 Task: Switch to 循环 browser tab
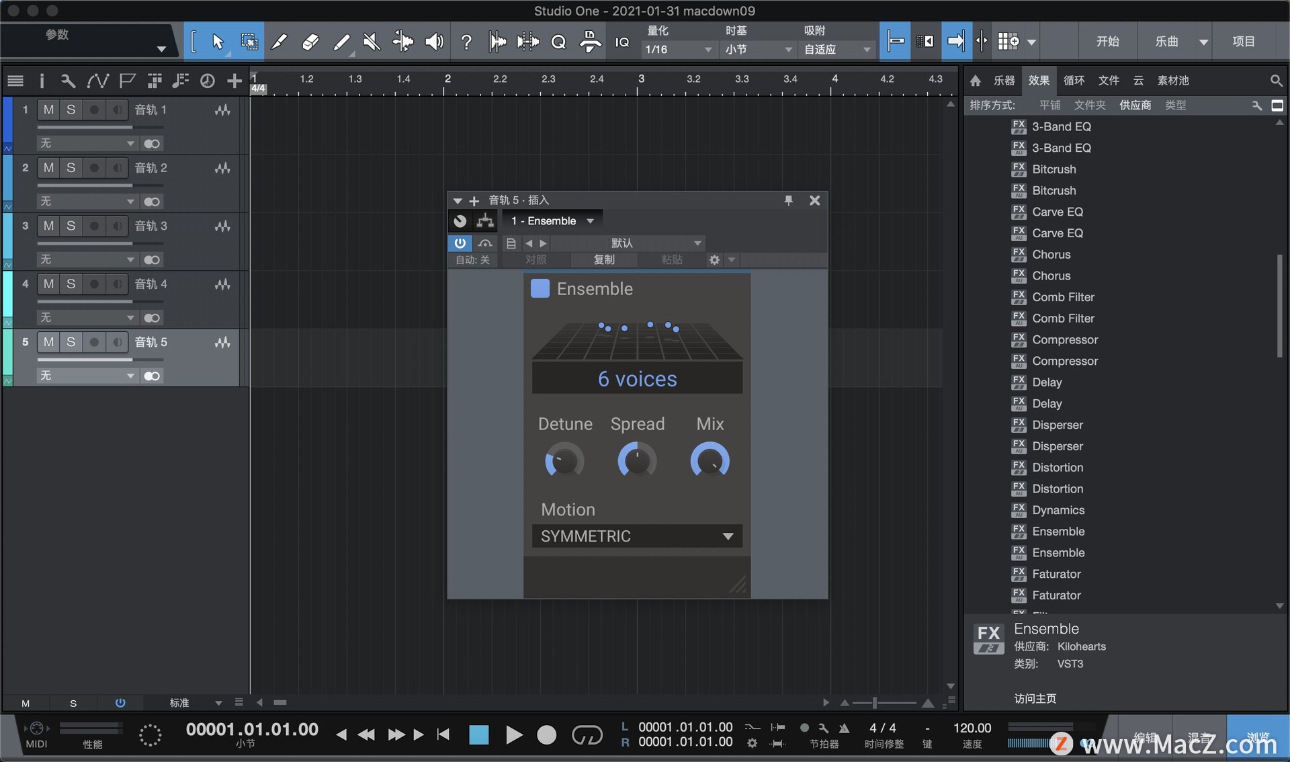click(x=1074, y=81)
